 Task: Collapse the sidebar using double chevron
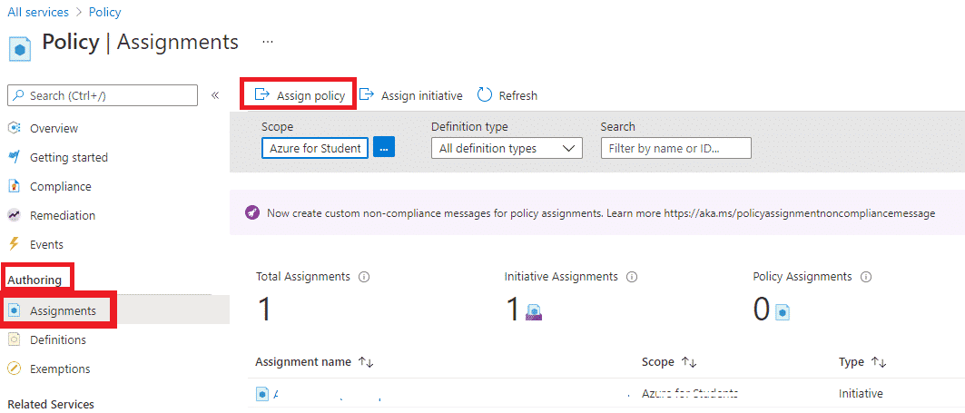[x=215, y=95]
